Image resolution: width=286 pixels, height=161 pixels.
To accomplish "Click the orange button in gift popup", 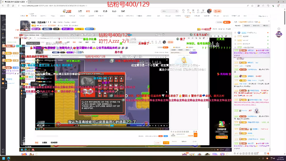I will click(222, 137).
